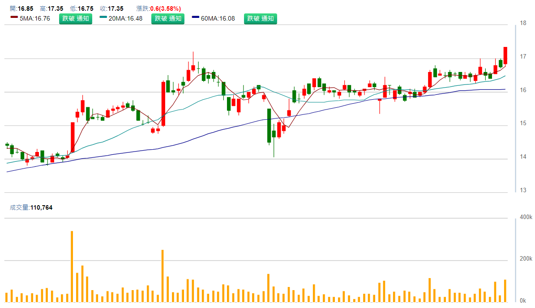This screenshot has height=308, width=535.
Task: Click the tallest orange volume bar
Action: click(72, 266)
